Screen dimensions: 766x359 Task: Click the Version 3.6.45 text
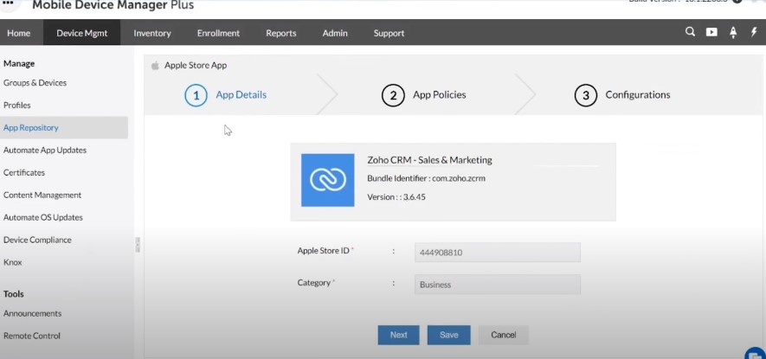396,197
